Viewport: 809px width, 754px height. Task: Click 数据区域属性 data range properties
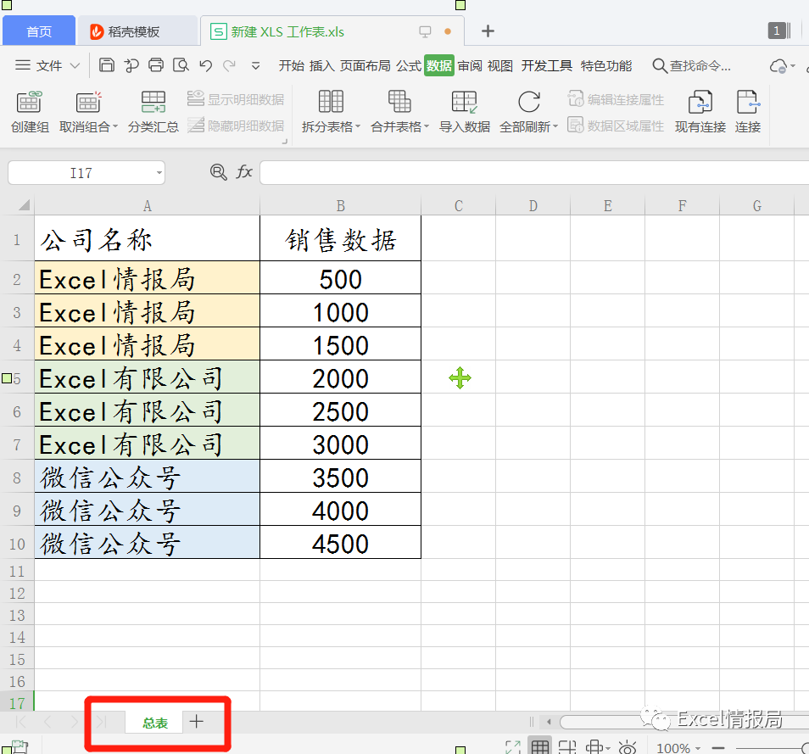[x=616, y=126]
